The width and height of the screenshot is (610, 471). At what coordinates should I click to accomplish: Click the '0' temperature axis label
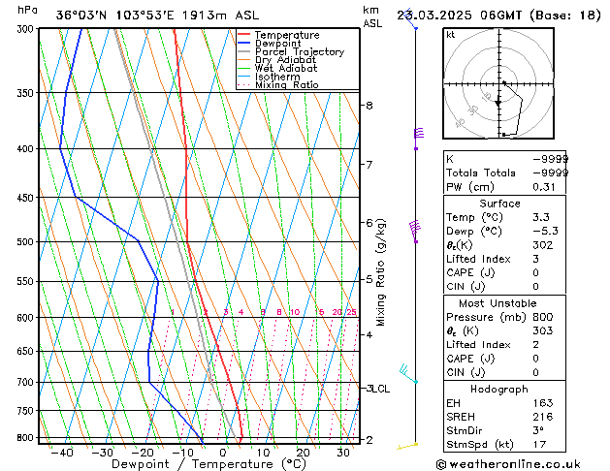tap(223, 453)
